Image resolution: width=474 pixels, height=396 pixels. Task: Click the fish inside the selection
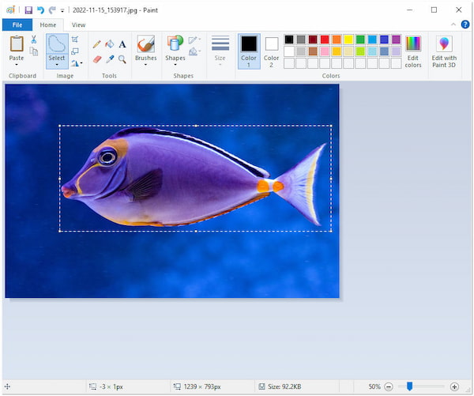click(x=194, y=177)
